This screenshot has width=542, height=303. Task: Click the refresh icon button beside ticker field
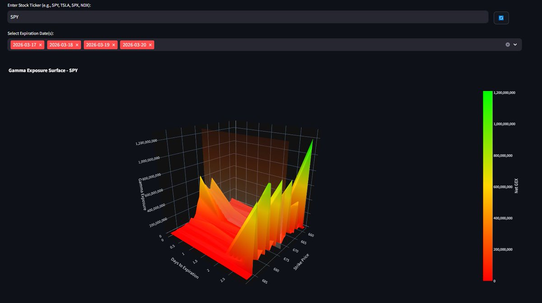click(501, 18)
